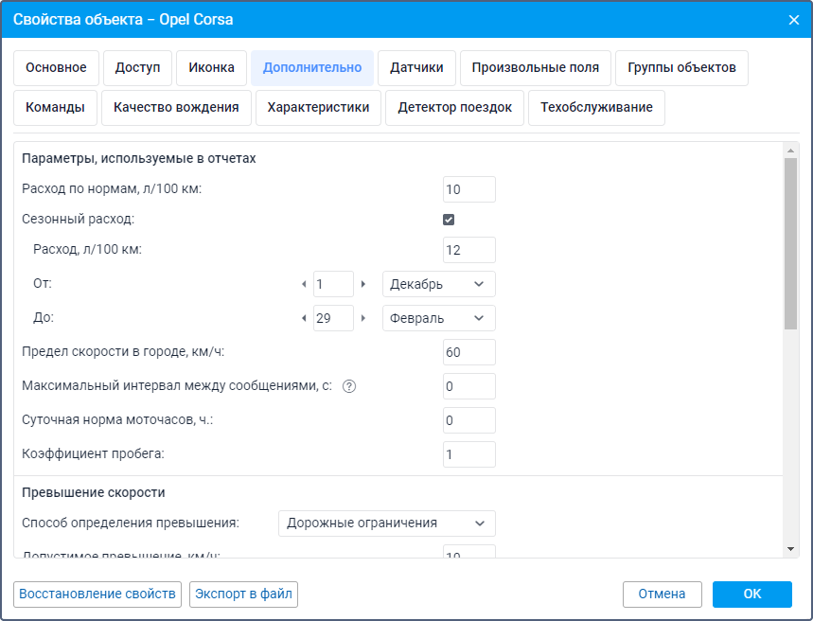Expand Способ определения превышения dropdown

click(x=387, y=523)
